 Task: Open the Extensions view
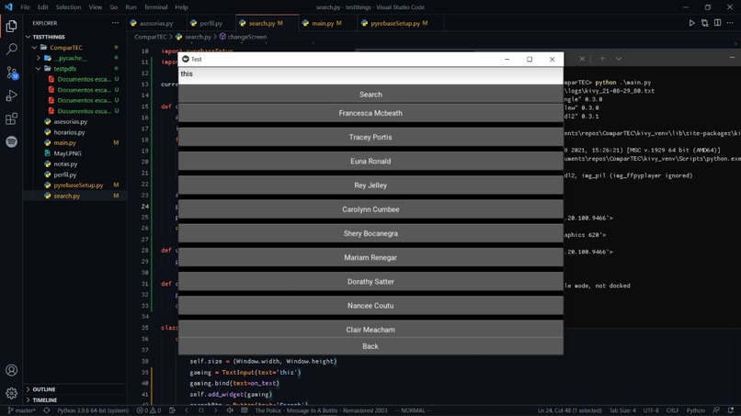coord(11,118)
